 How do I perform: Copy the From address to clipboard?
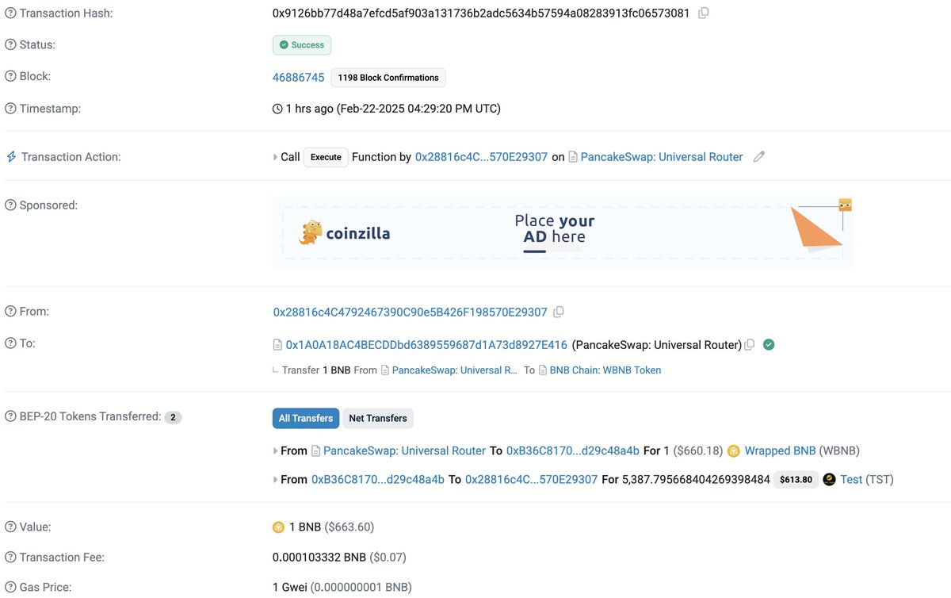pos(558,312)
